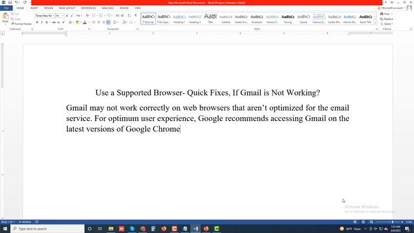Click the Cut scissors command
This screenshot has width=414, height=233.
point(15,14)
